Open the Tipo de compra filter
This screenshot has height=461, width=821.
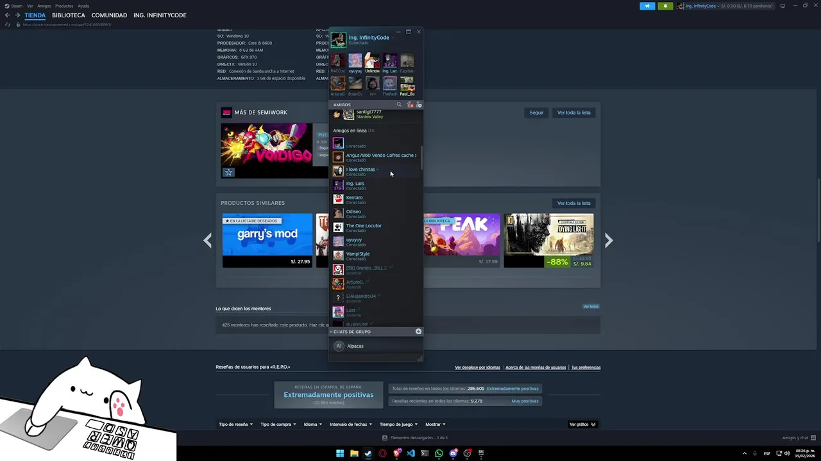coord(278,425)
